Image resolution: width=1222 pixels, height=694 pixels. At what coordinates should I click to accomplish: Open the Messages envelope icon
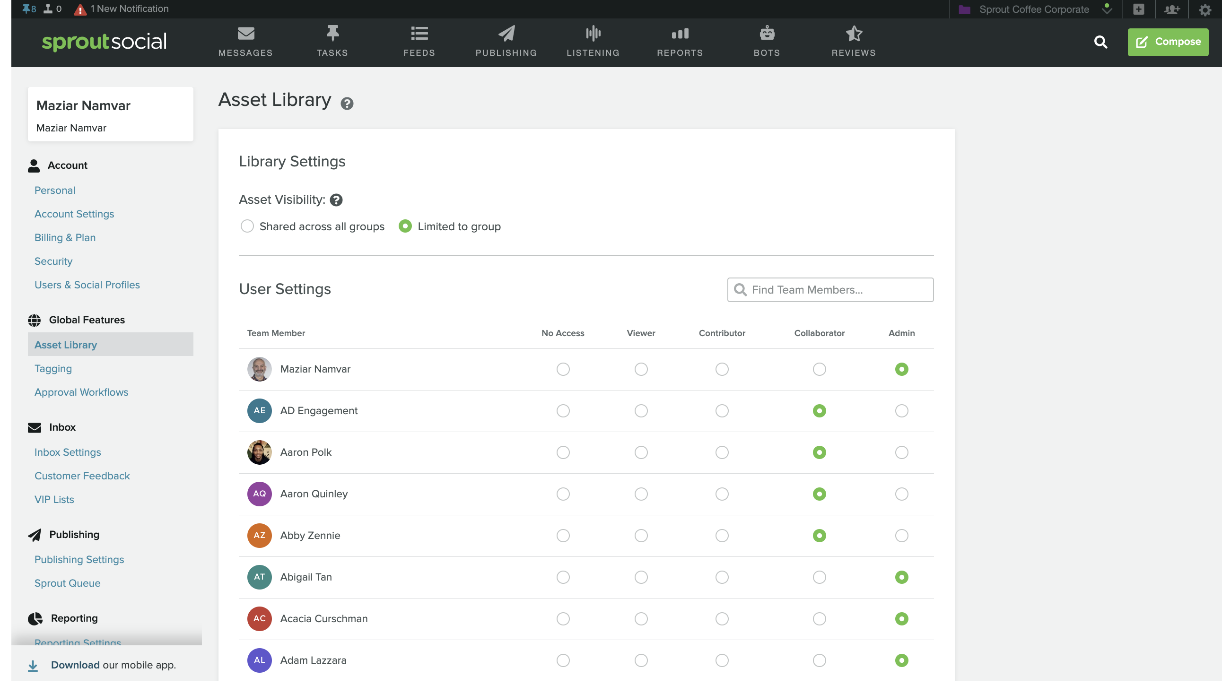245,34
